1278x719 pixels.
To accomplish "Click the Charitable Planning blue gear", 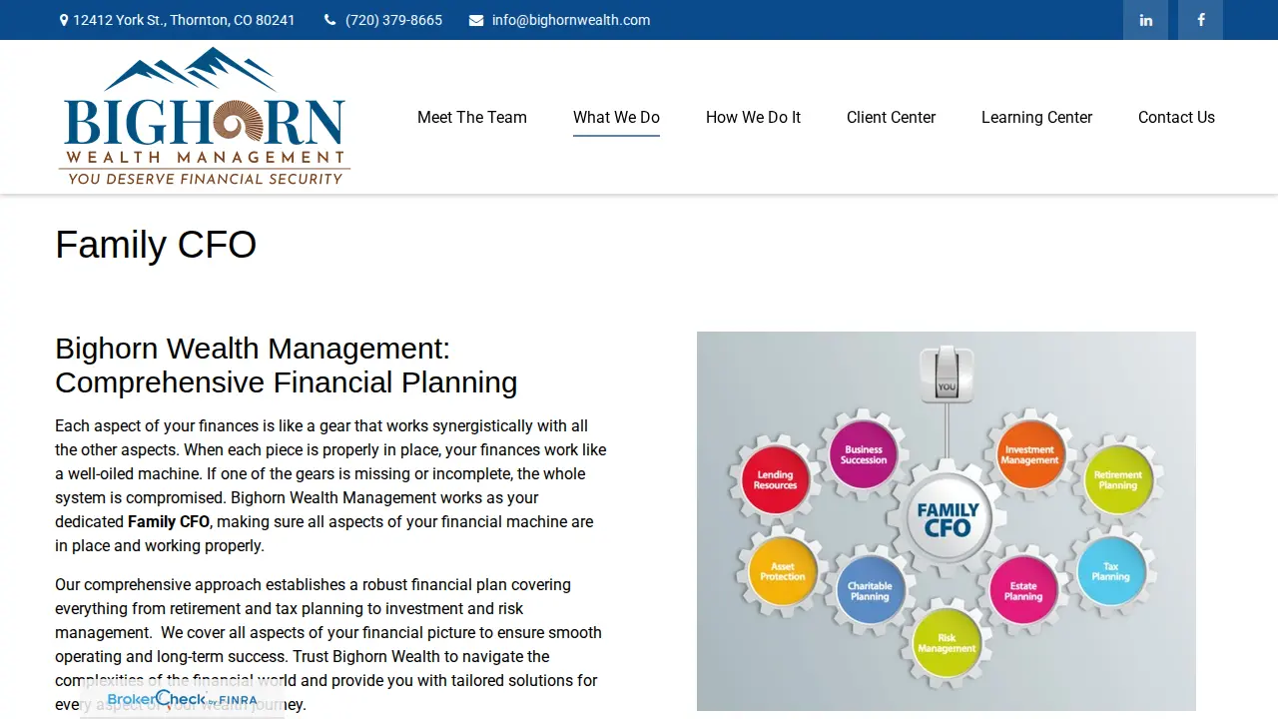I will pyautogui.click(x=870, y=591).
